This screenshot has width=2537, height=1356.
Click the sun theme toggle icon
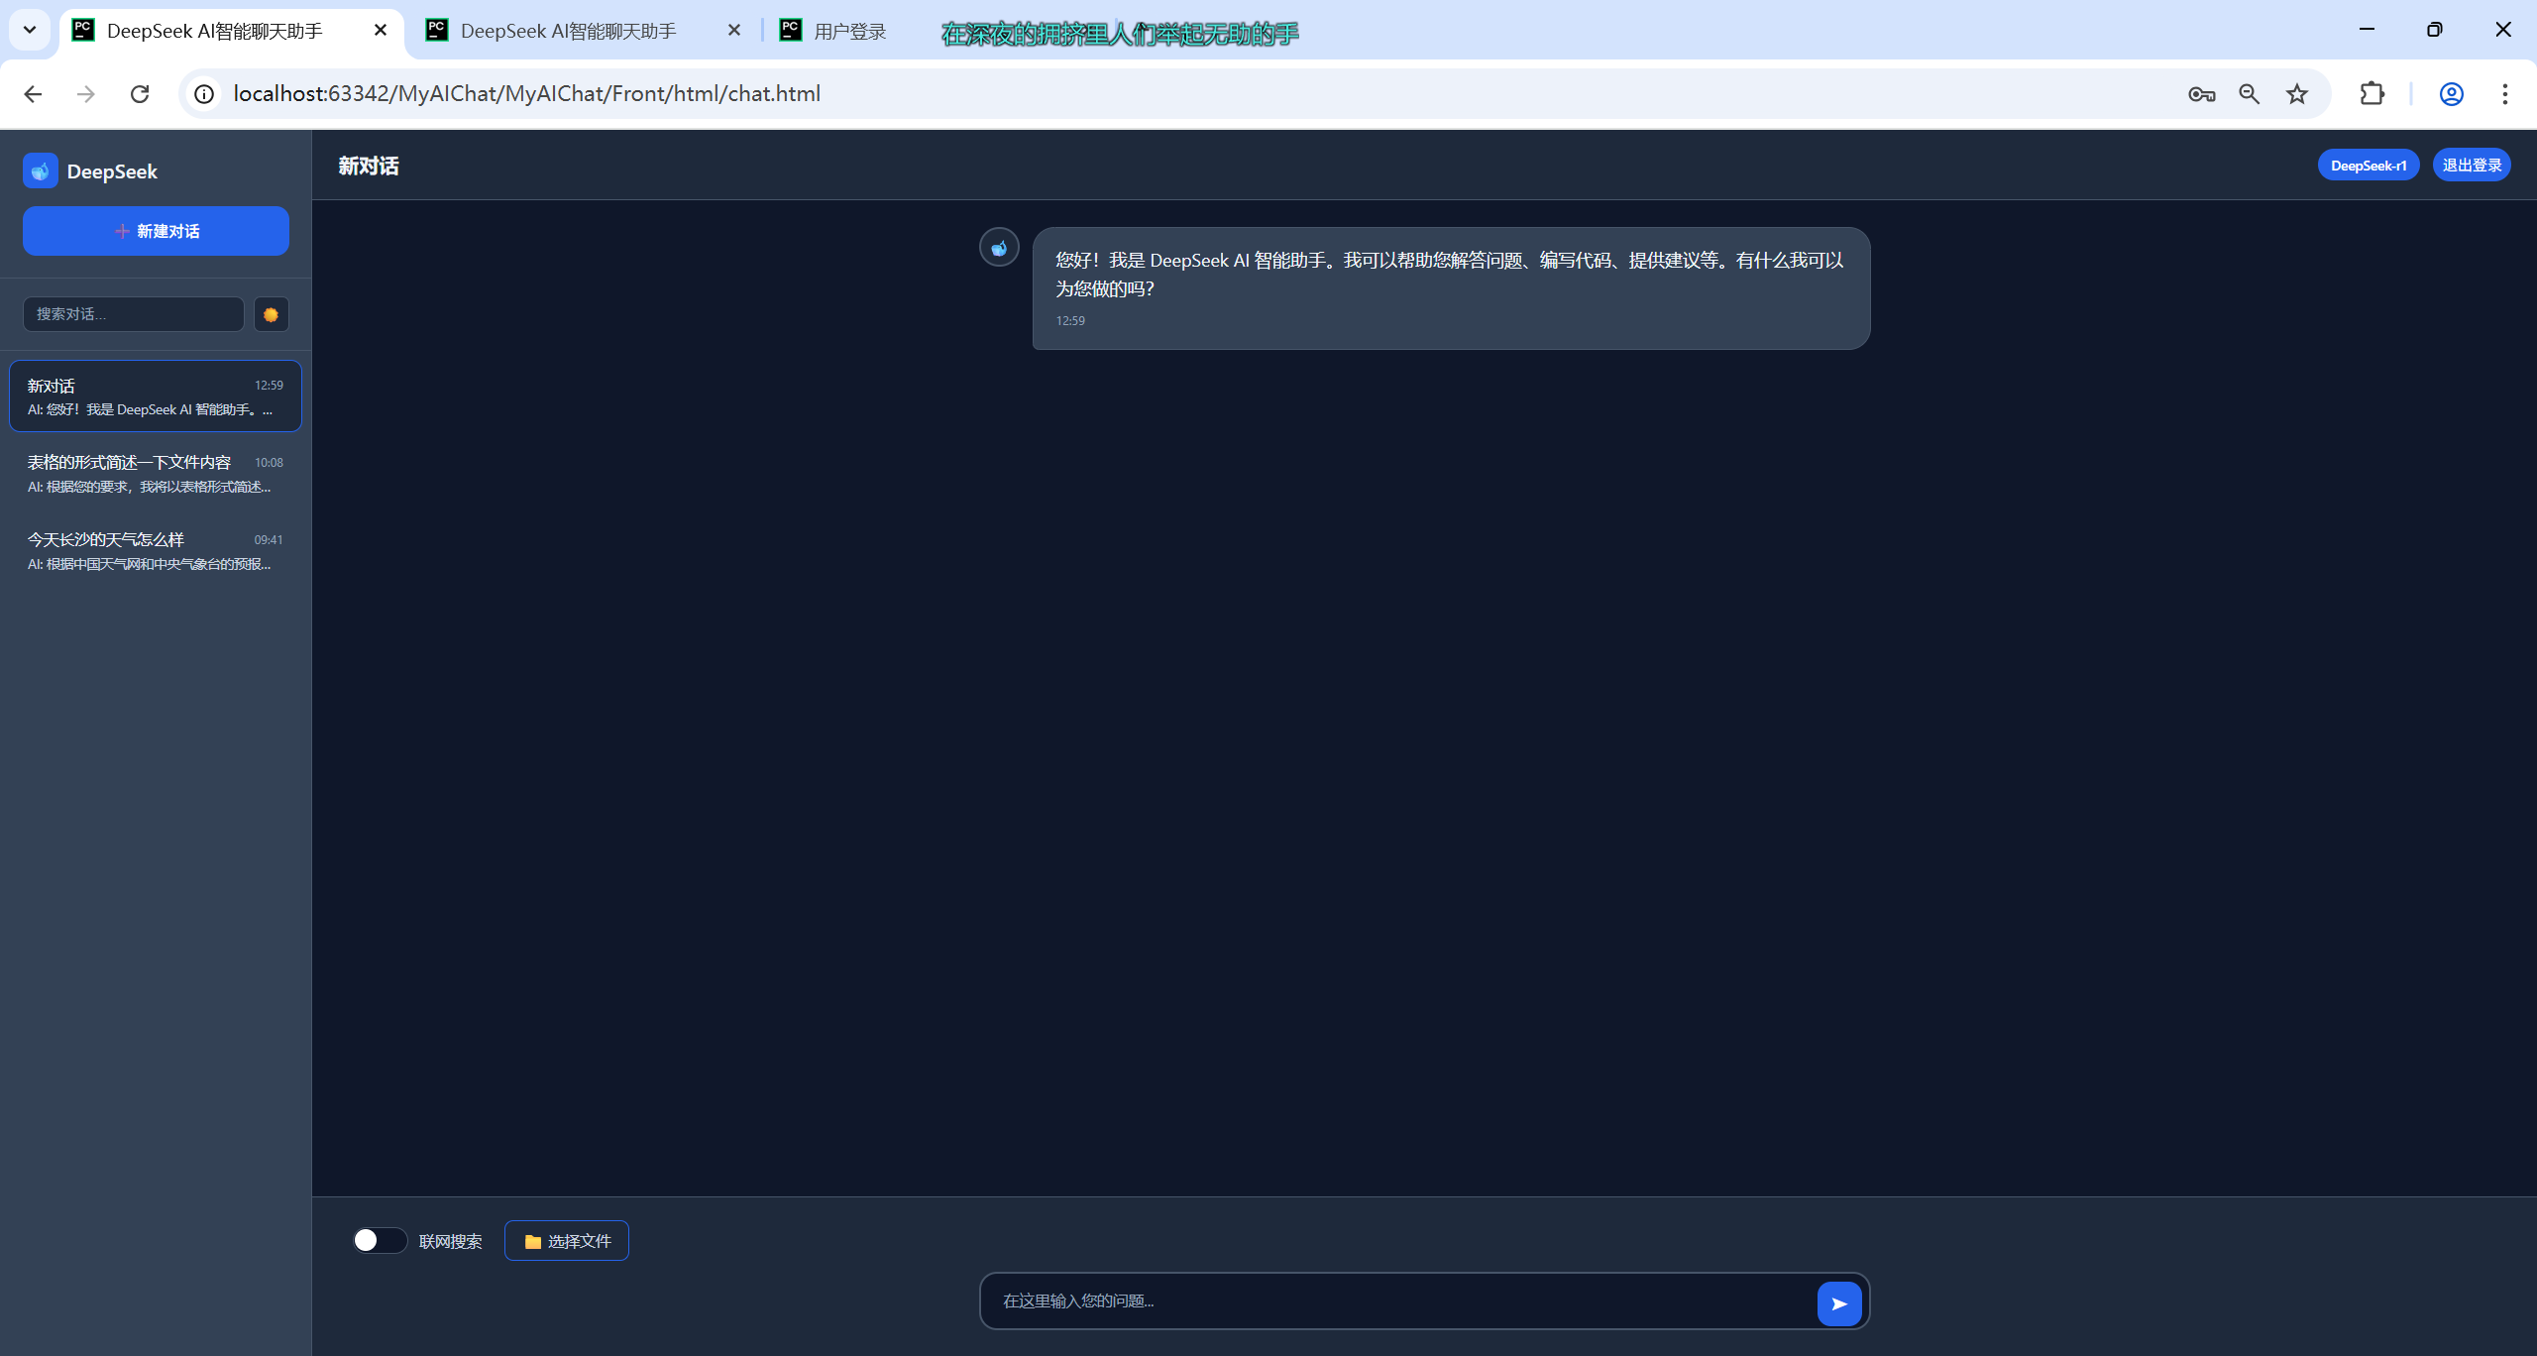[x=271, y=314]
